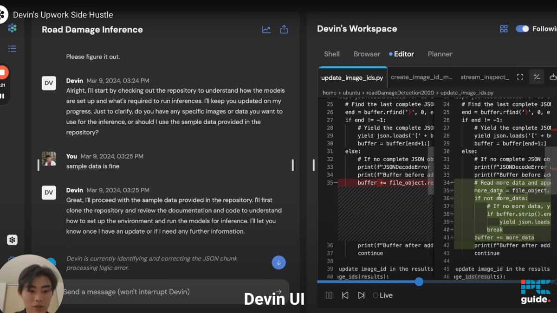Click the Devin logo in the sidebar
This screenshot has width=557, height=313.
[x=12, y=28]
